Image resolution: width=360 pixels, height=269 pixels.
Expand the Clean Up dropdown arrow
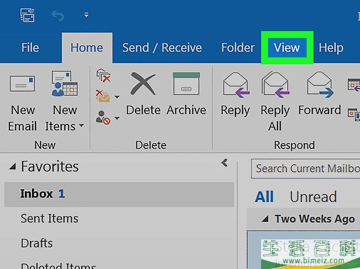click(117, 97)
